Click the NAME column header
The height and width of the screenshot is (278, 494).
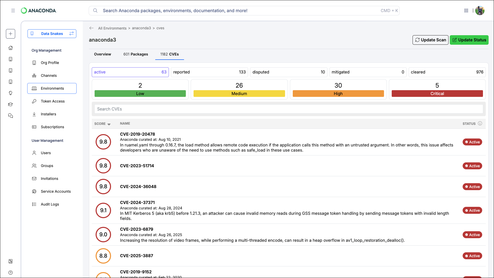(125, 123)
